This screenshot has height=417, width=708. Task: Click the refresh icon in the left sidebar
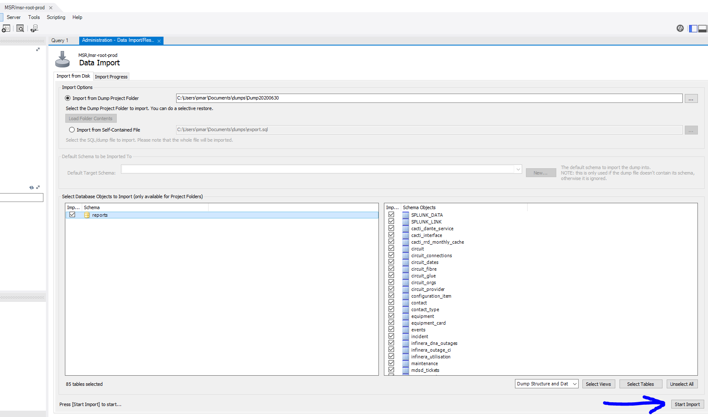click(31, 187)
